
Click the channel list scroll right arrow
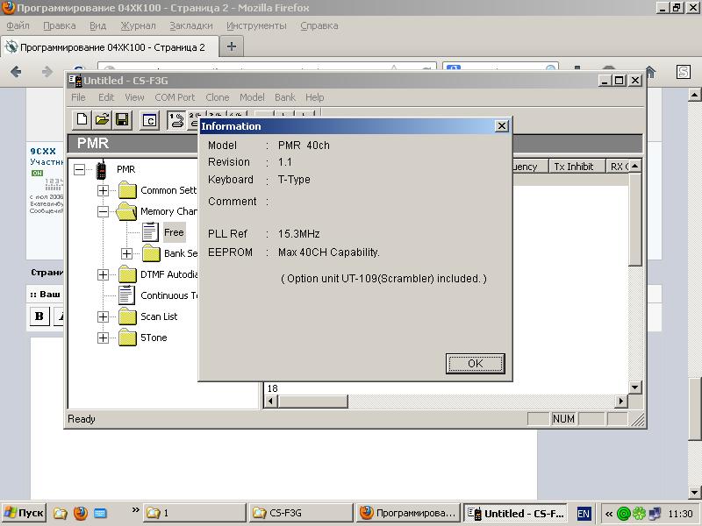click(x=620, y=402)
